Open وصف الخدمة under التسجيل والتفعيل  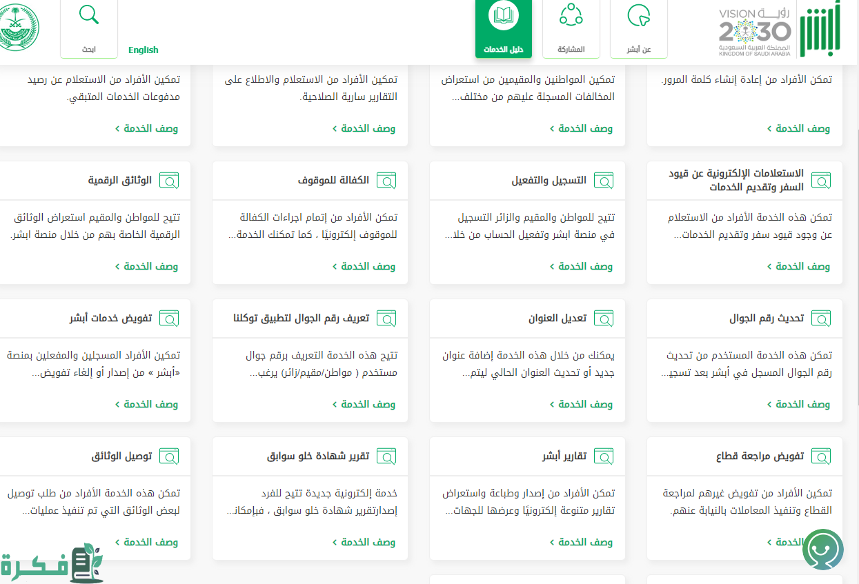pos(581,266)
